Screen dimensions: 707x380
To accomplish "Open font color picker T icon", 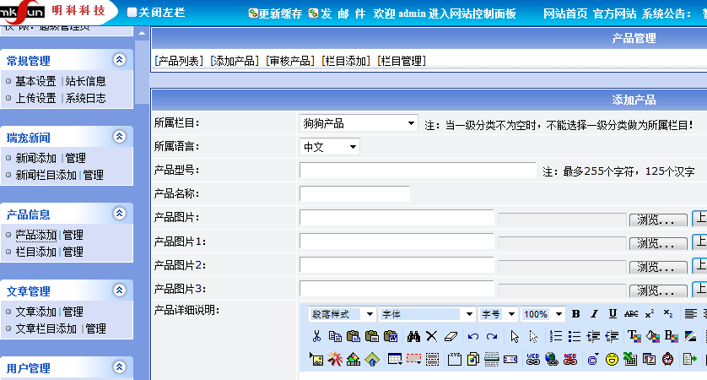I will point(634,336).
